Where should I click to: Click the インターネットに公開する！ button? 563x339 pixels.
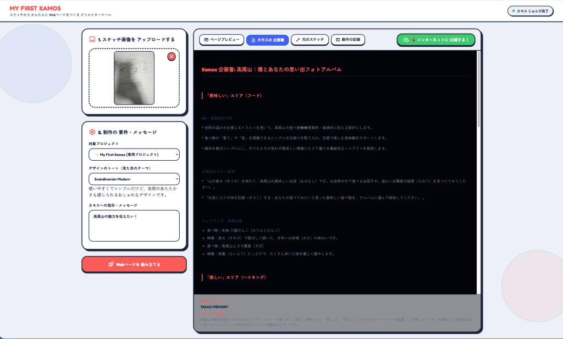(x=436, y=40)
